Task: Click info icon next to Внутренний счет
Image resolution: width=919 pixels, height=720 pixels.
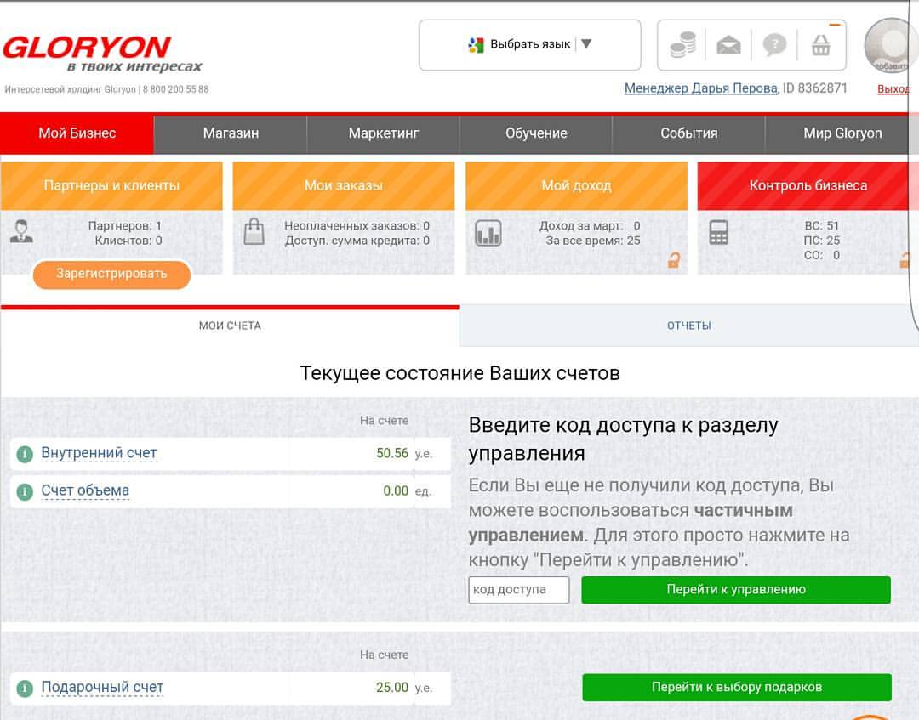Action: [25, 454]
